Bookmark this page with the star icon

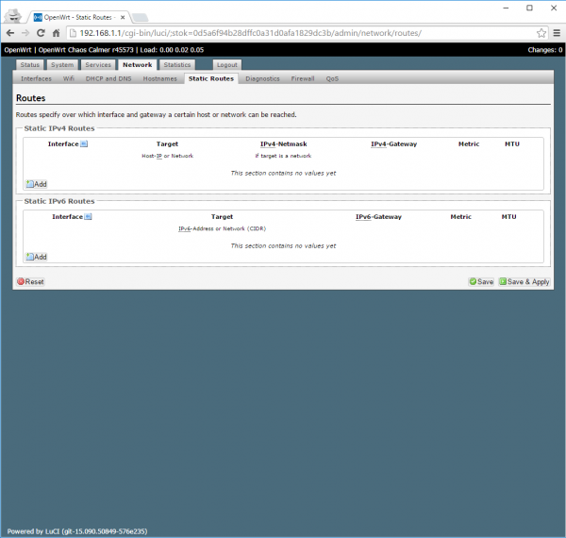(x=541, y=33)
